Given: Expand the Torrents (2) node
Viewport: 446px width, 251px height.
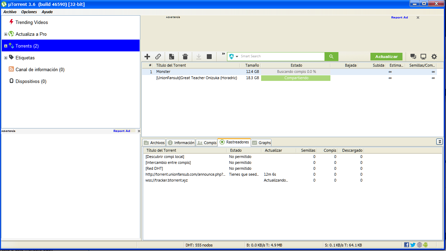Looking at the screenshot, I should point(6,46).
